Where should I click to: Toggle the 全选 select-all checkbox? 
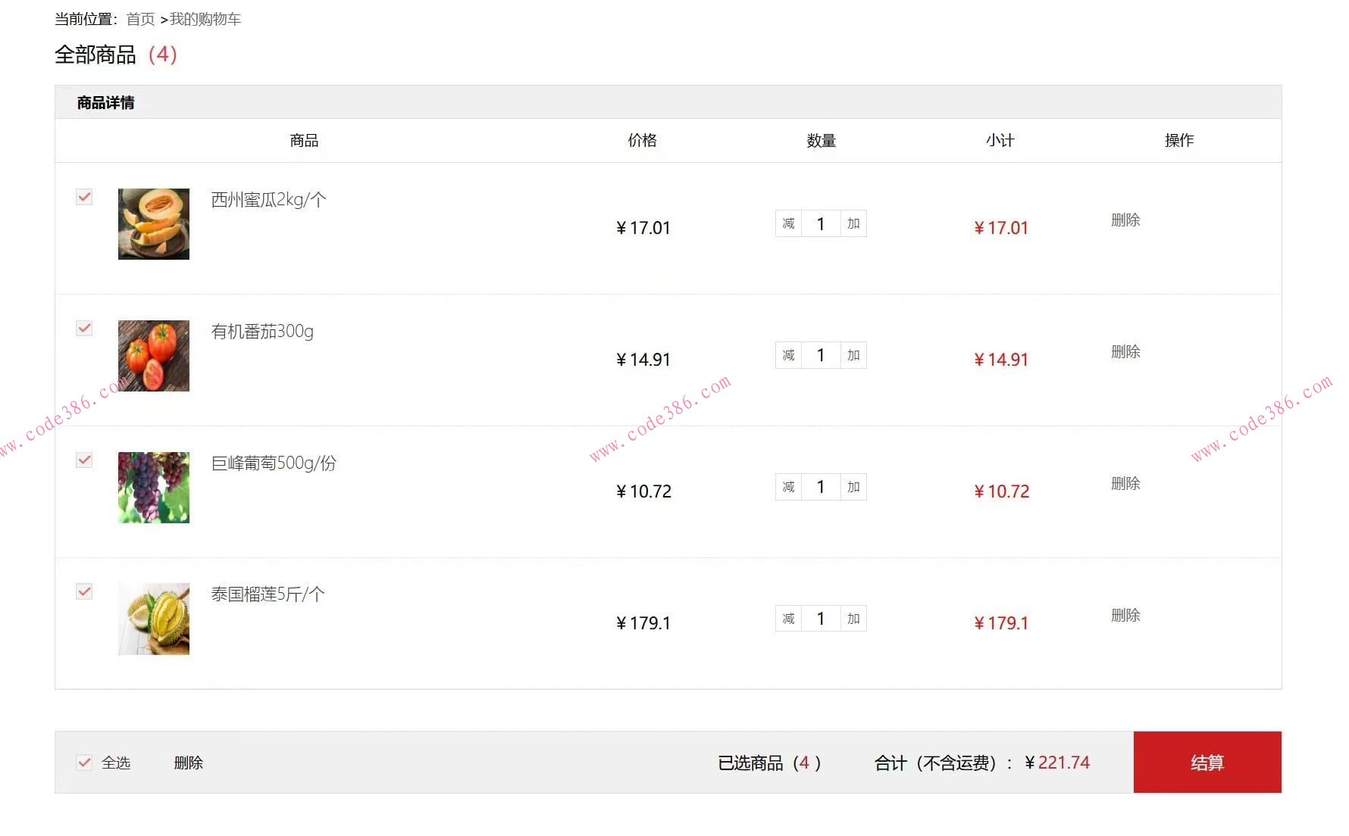click(83, 763)
